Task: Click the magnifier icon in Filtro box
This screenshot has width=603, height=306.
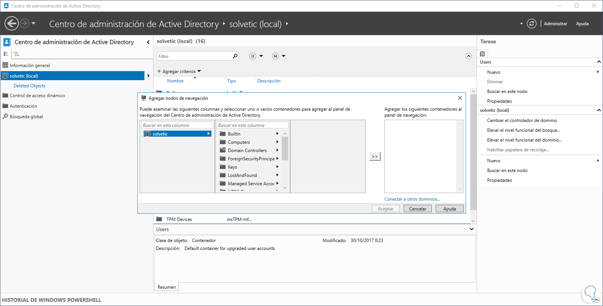Action: point(235,56)
